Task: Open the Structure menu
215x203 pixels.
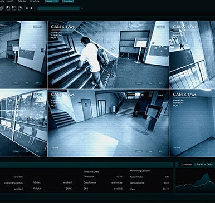Action: (35, 1)
